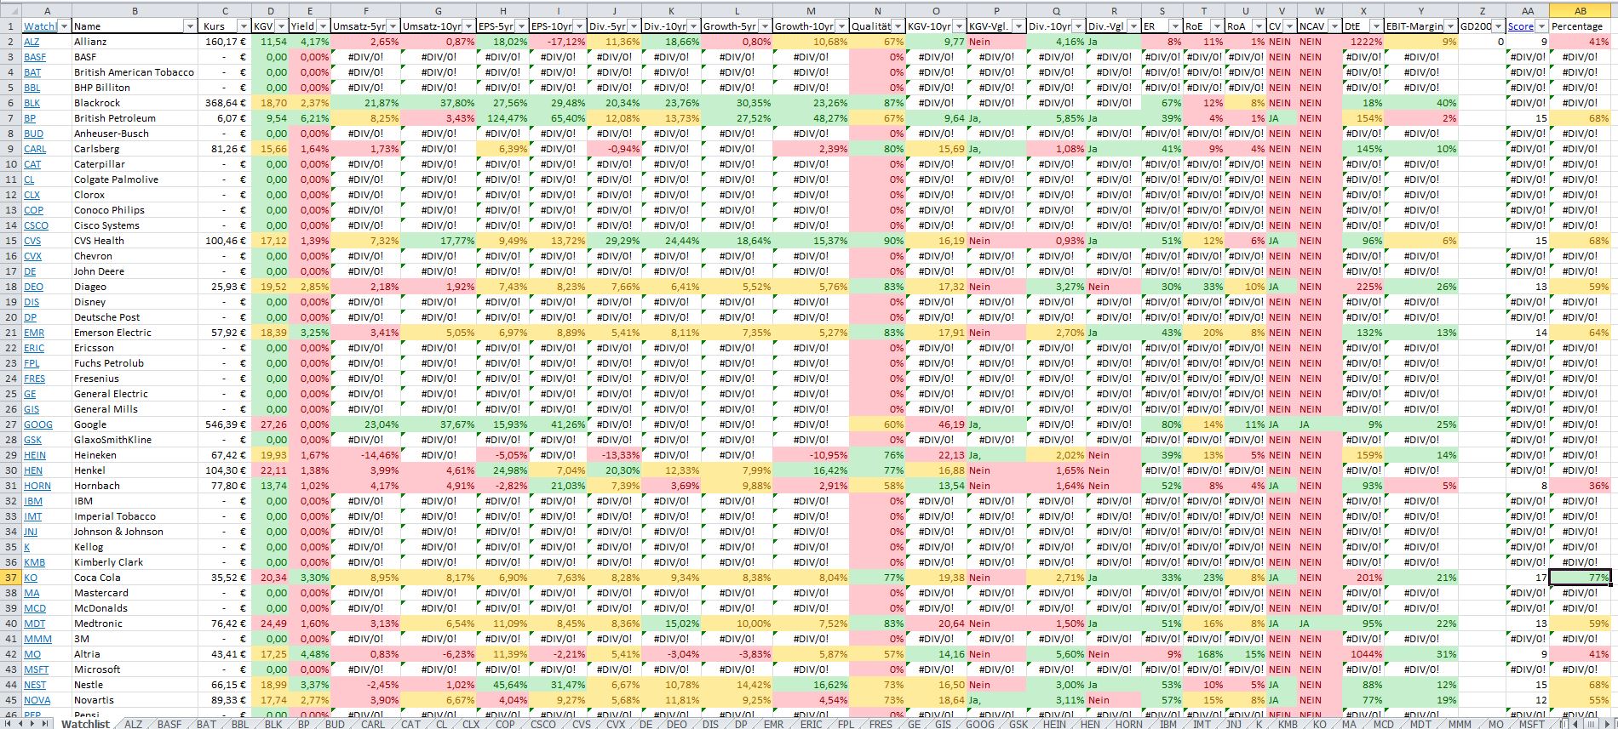Select row 37 by its row number
This screenshot has height=729, width=1618.
coord(10,578)
